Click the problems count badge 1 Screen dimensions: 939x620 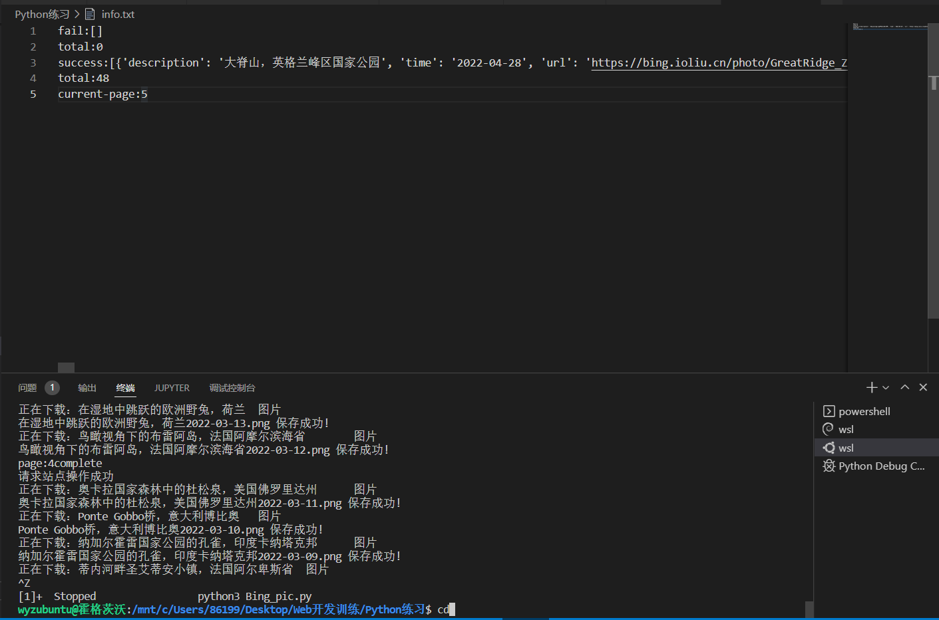pos(52,387)
